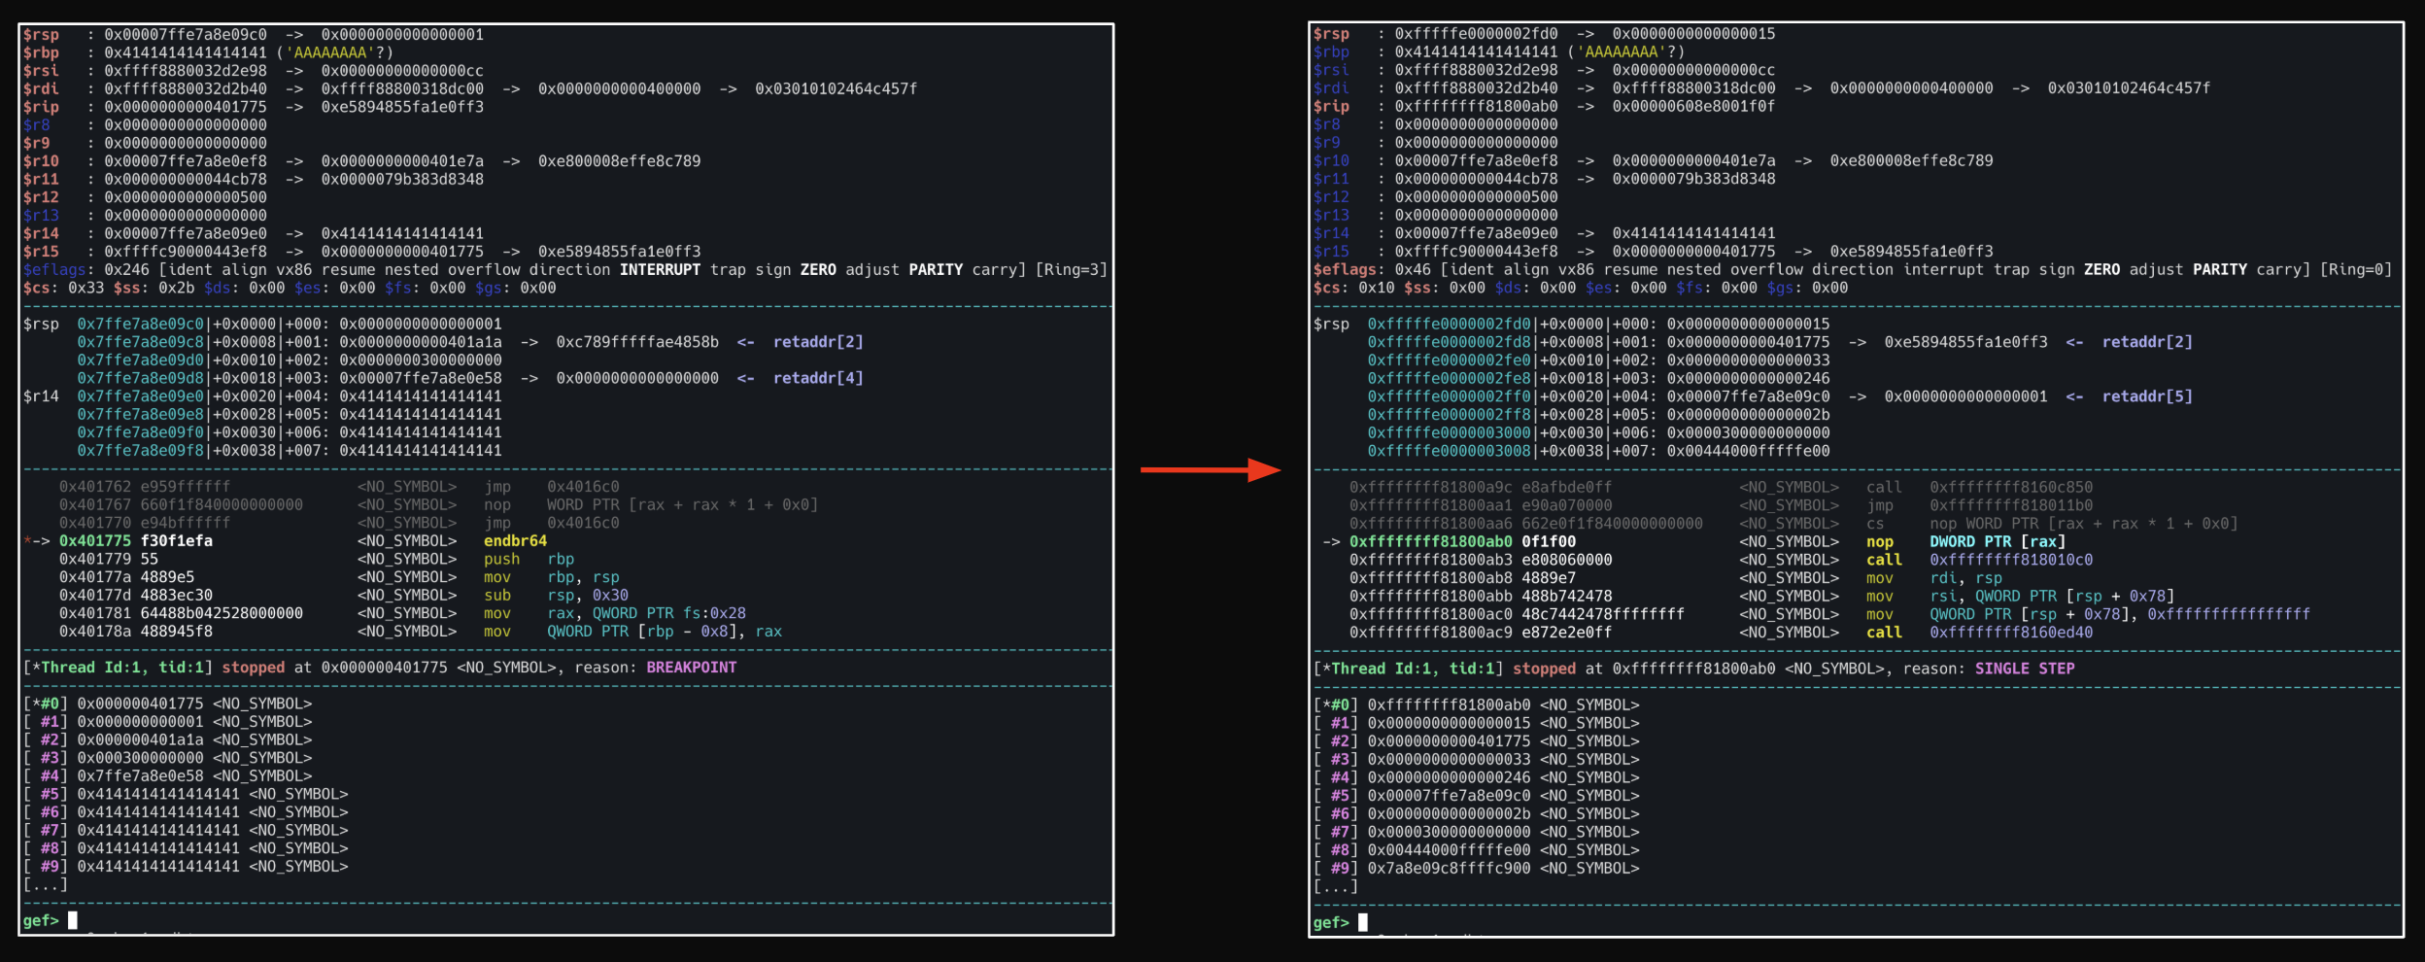2425x962 pixels.
Task: Click the gef> prompt in left terminal
Action: tap(41, 920)
